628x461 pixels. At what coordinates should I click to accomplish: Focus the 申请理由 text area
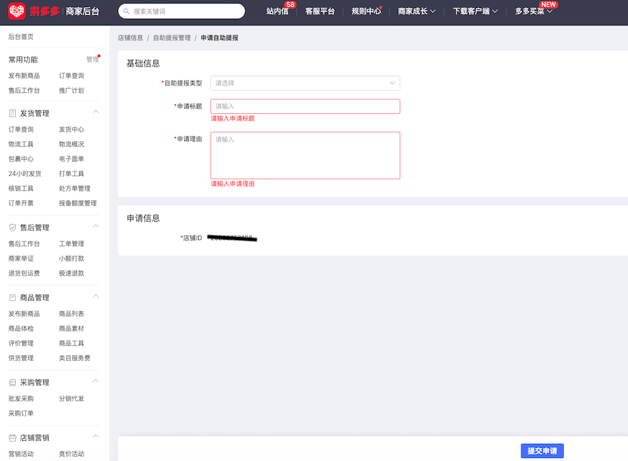305,156
